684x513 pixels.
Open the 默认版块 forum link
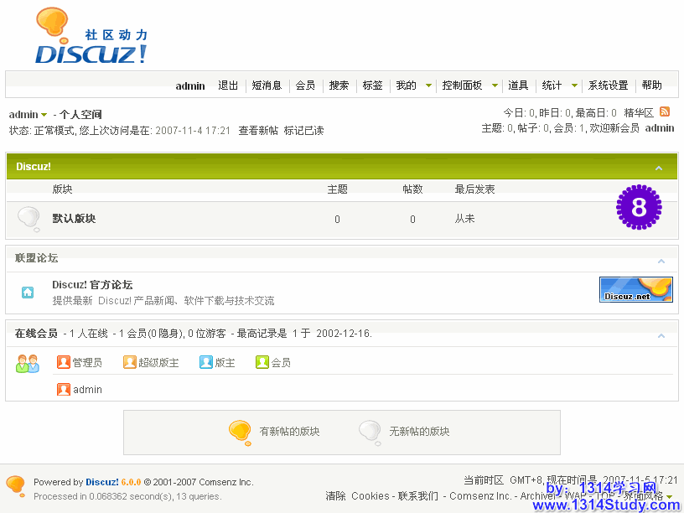pyautogui.click(x=74, y=219)
